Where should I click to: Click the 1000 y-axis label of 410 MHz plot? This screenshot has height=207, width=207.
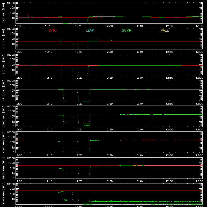12,33
